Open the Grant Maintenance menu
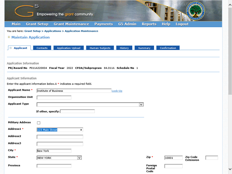The width and height of the screenshot is (232, 174). pos(71,24)
